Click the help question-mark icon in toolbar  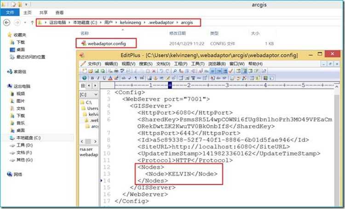tap(264, 71)
